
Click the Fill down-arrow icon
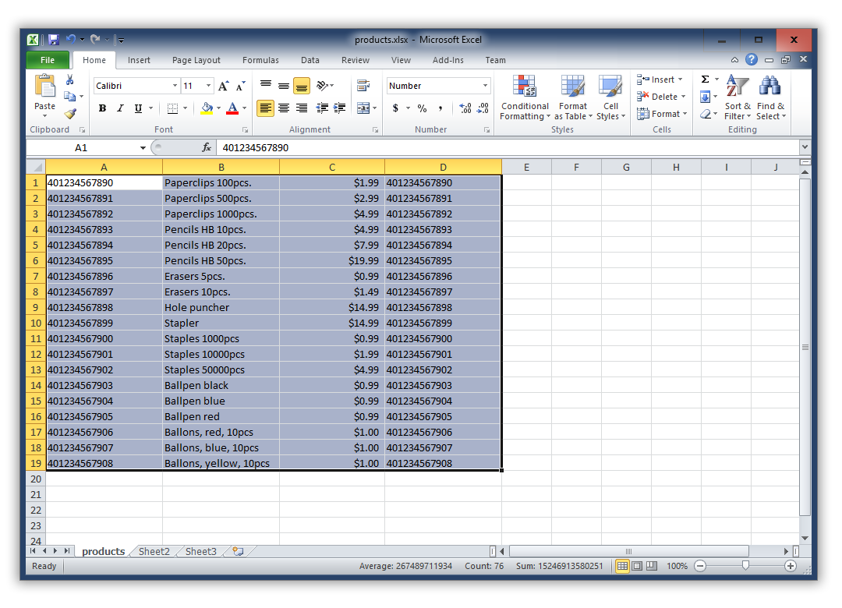[706, 97]
